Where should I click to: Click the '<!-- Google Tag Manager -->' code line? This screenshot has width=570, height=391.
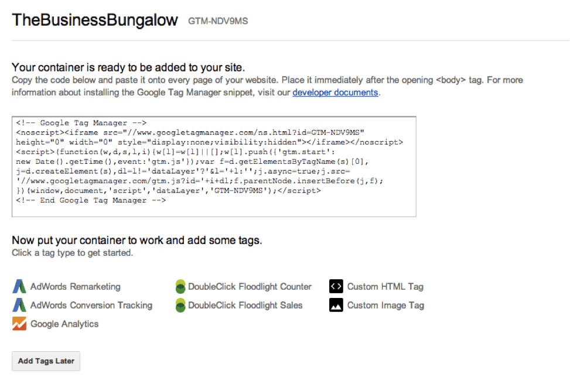[81, 123]
